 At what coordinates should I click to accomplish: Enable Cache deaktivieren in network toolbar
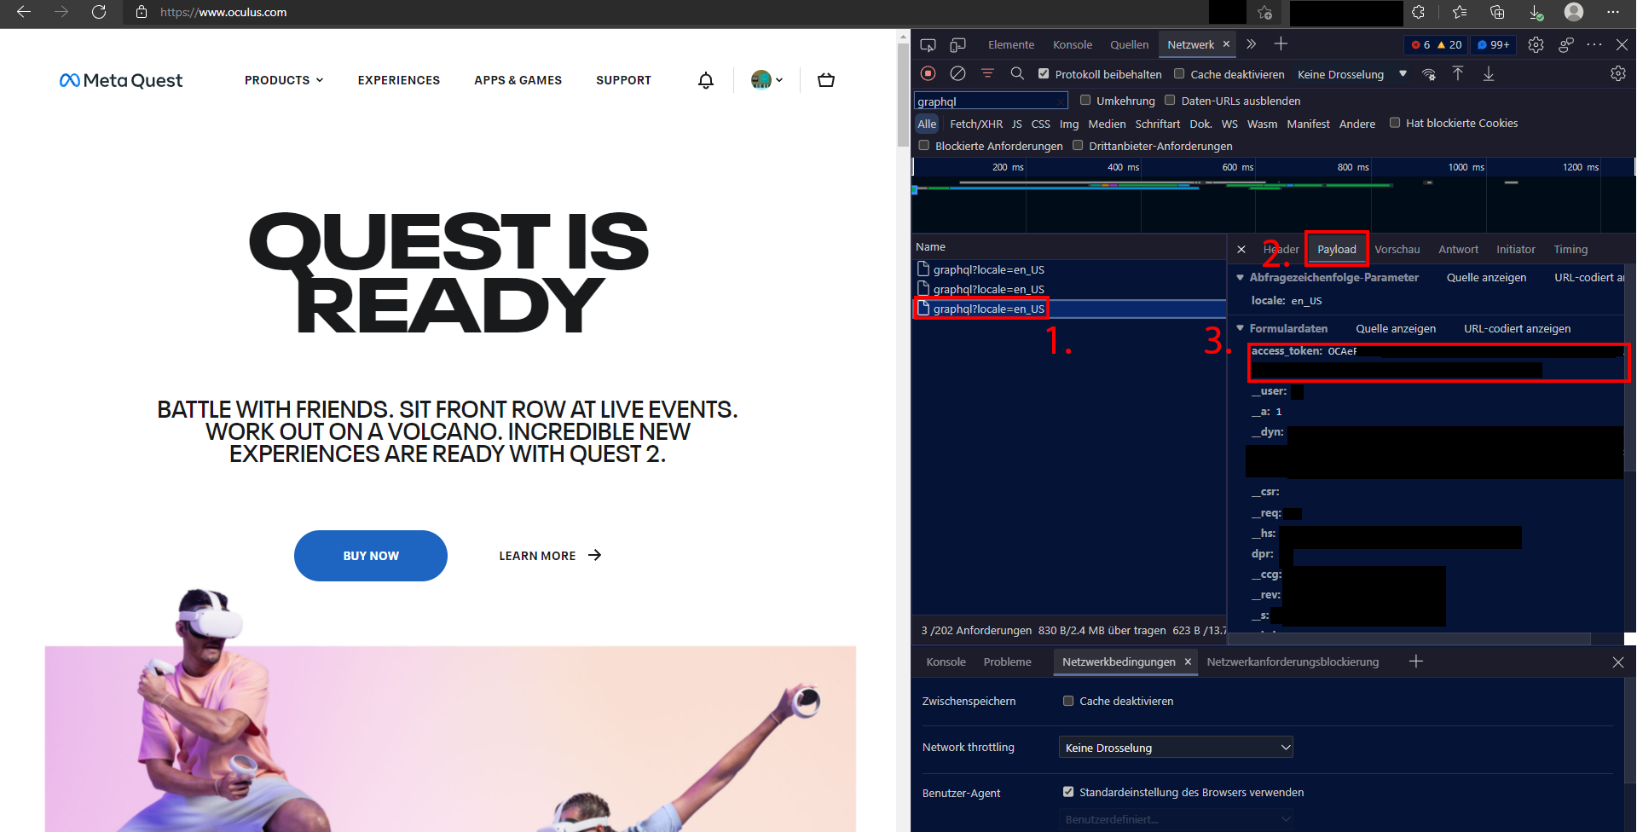[x=1179, y=74]
